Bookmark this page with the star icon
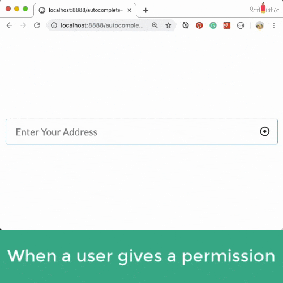The width and height of the screenshot is (283, 283). (168, 25)
